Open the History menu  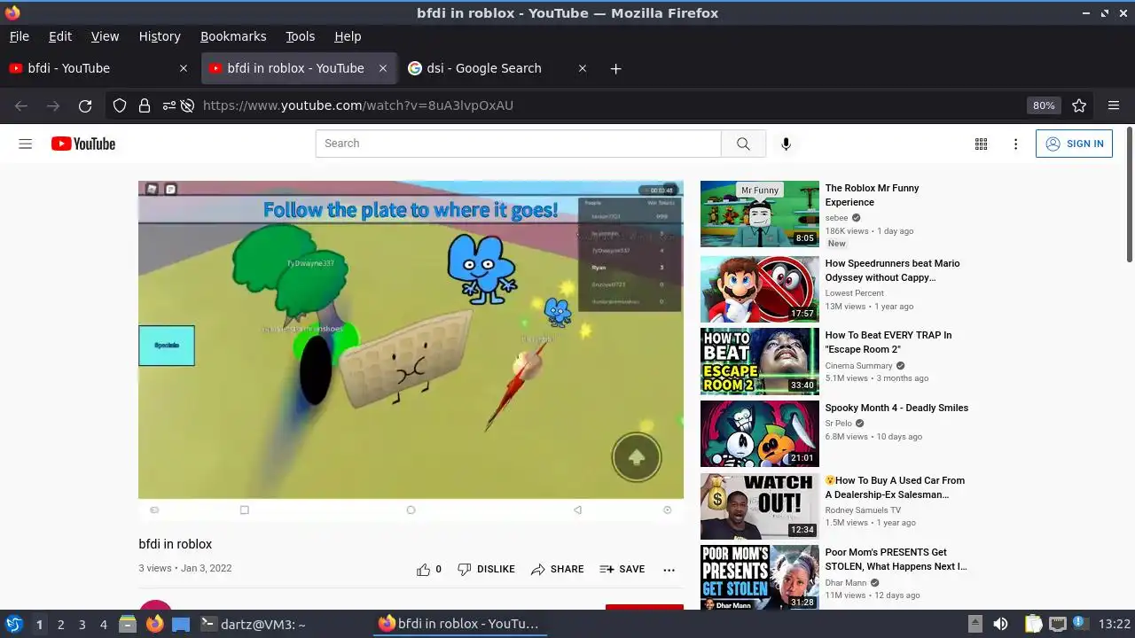[x=160, y=36]
